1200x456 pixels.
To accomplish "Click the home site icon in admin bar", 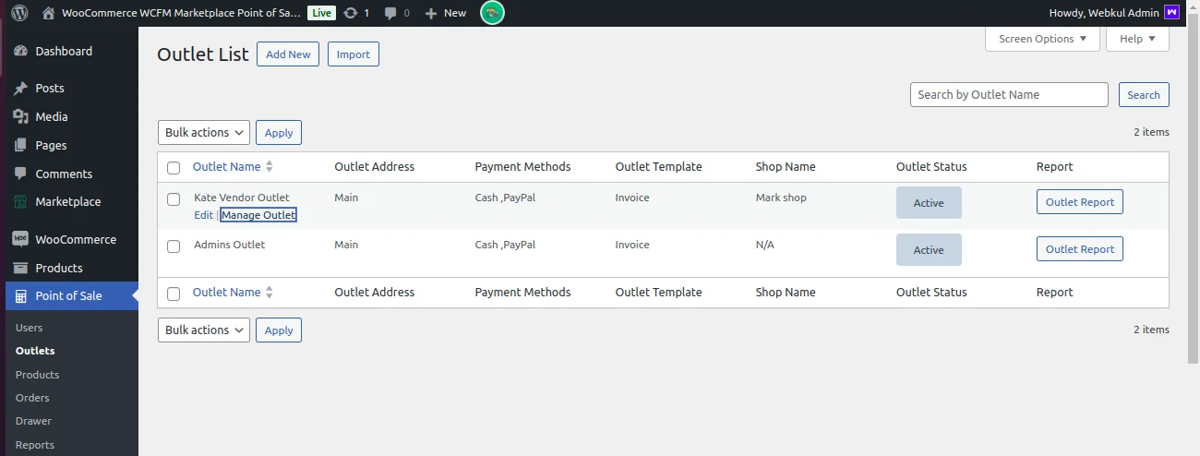I will pos(49,13).
